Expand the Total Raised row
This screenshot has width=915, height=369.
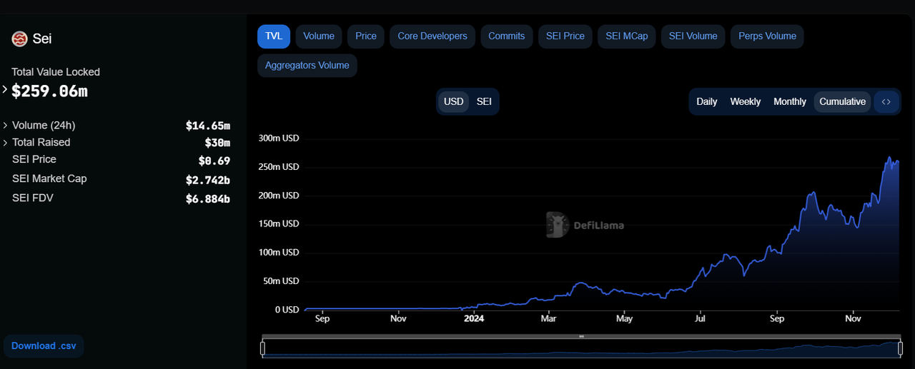coord(6,143)
